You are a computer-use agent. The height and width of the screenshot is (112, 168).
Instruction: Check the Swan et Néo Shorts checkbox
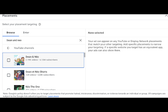point(9,75)
